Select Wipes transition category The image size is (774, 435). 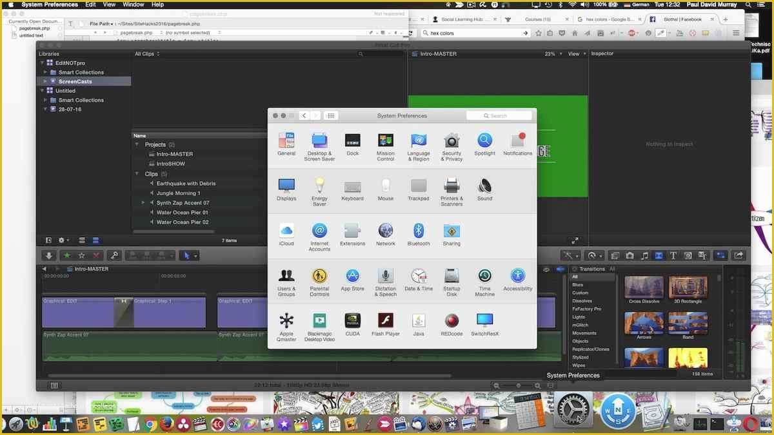[579, 365]
